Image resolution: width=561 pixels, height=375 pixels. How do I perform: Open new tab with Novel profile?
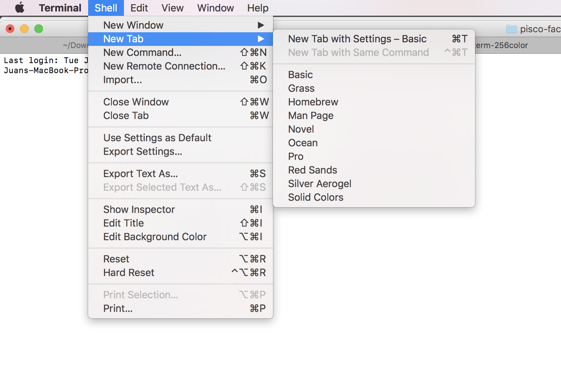[374, 129]
